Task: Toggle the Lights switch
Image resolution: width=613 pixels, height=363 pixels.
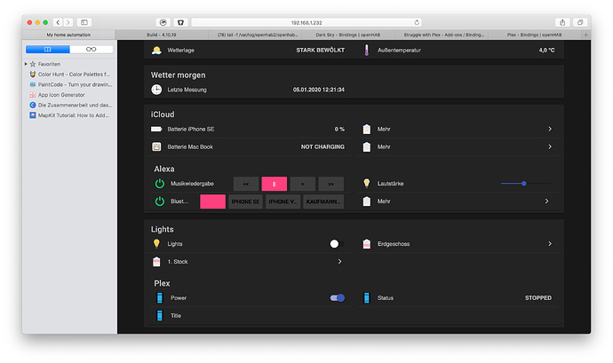Action: [x=337, y=244]
